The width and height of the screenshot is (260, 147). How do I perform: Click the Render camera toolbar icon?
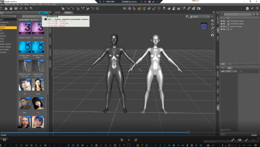point(199,9)
